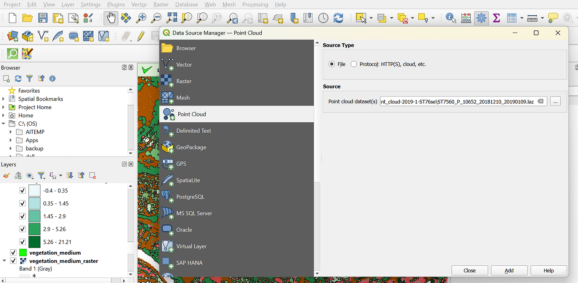
Task: Create a new project with the blank page icon
Action: coord(12,18)
